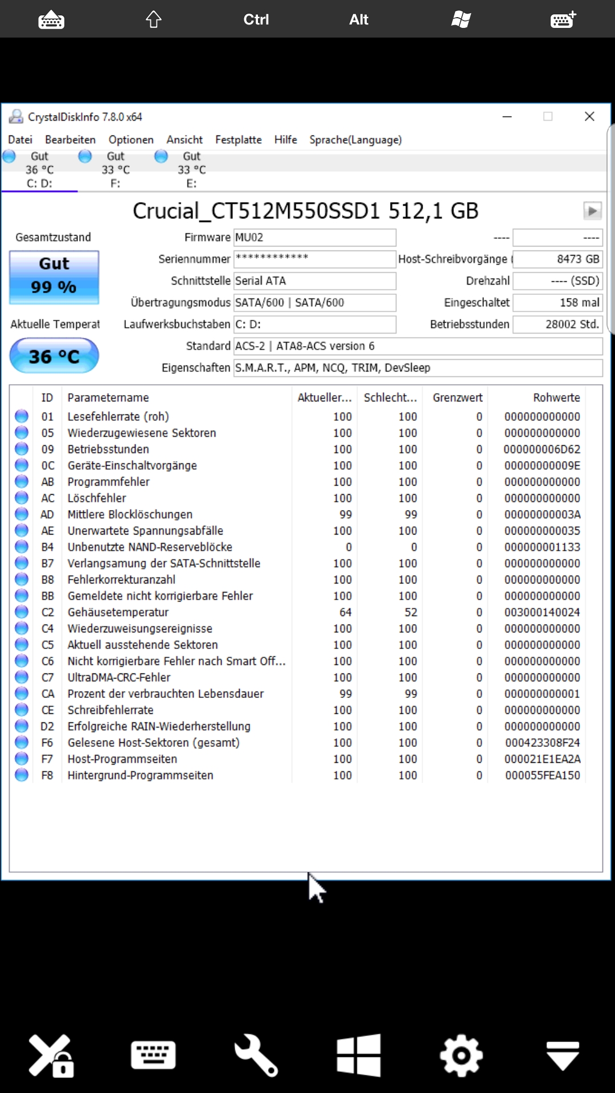
Task: Click status circle for Hintergrund-Programmseiten
Action: [x=22, y=775]
